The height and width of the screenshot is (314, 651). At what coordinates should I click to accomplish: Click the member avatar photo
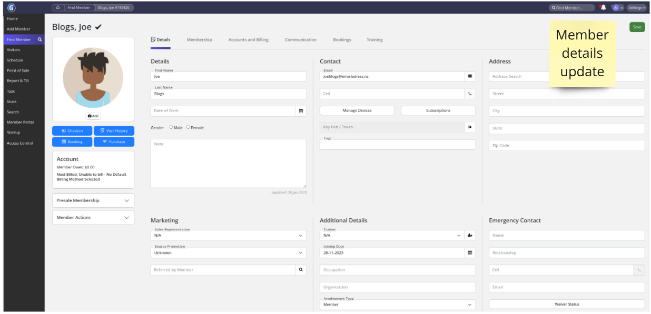point(93,78)
